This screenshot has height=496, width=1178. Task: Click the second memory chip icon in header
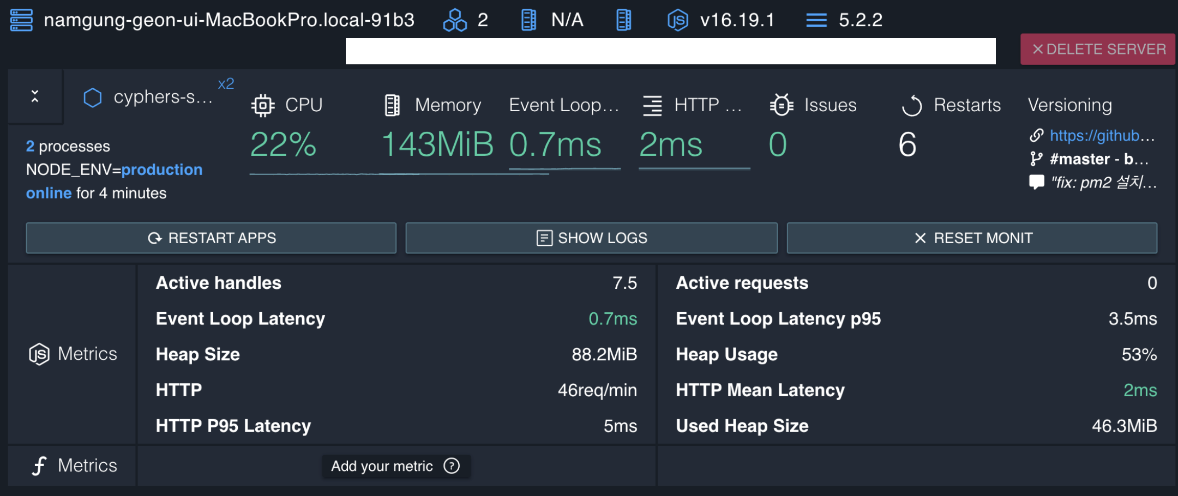[x=624, y=20]
